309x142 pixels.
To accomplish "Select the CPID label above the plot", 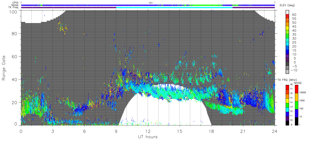I will [15, 3].
